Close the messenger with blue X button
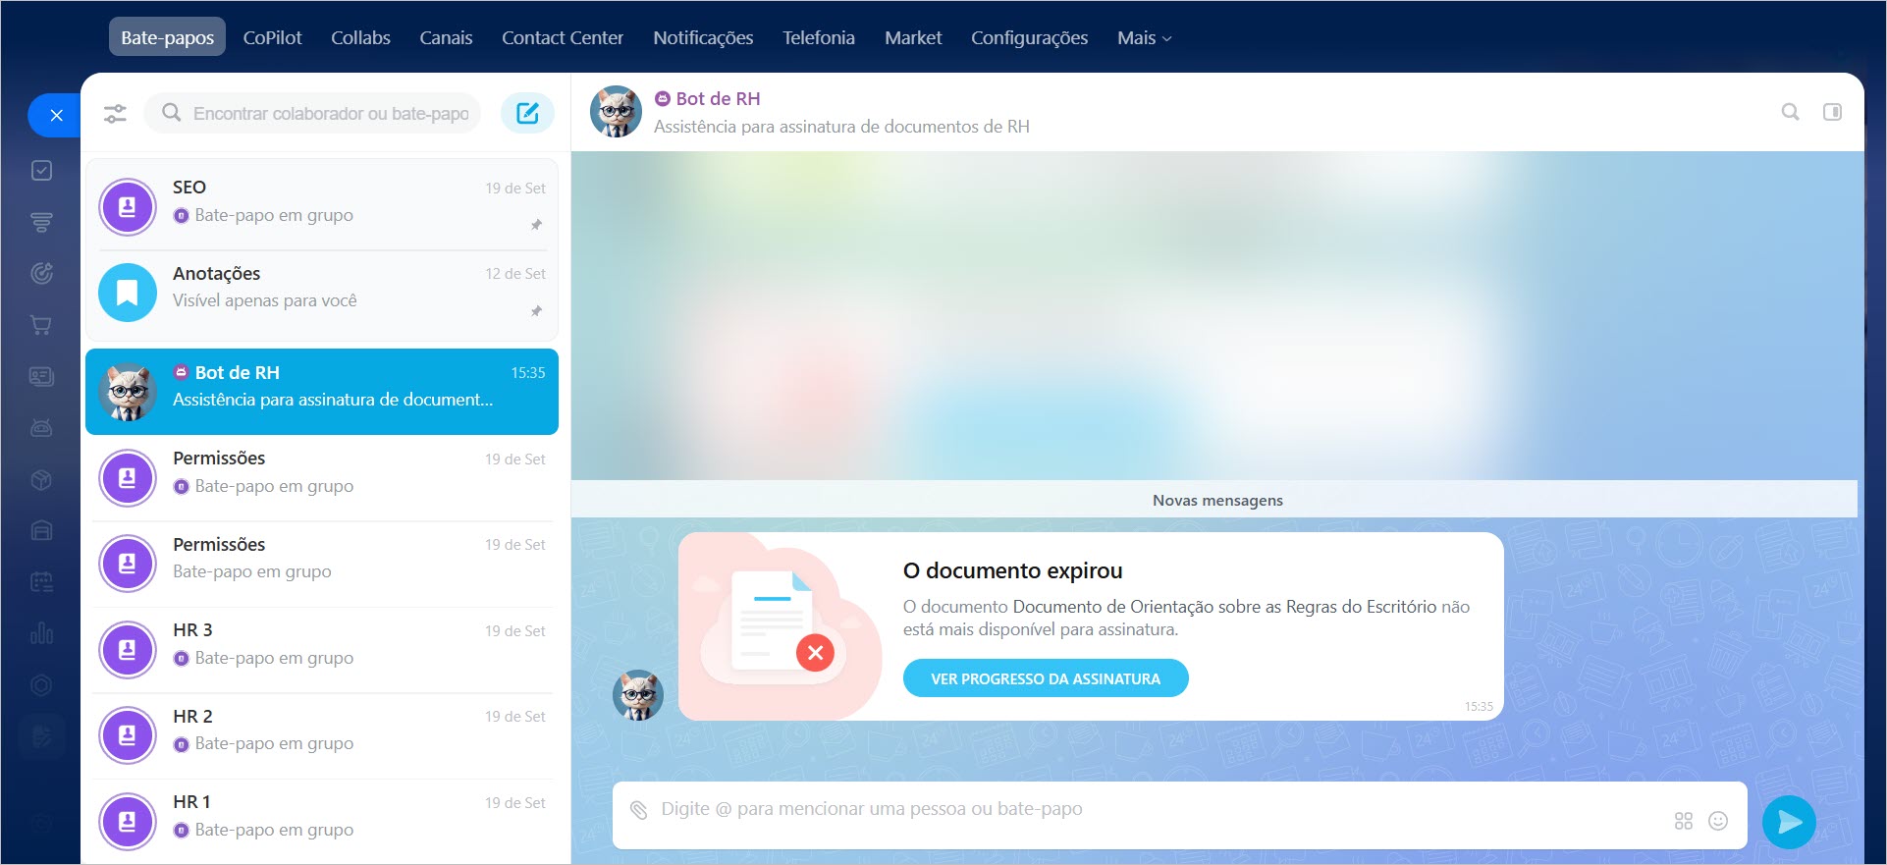Screen dimensions: 1887x865 pyautogui.click(x=56, y=116)
